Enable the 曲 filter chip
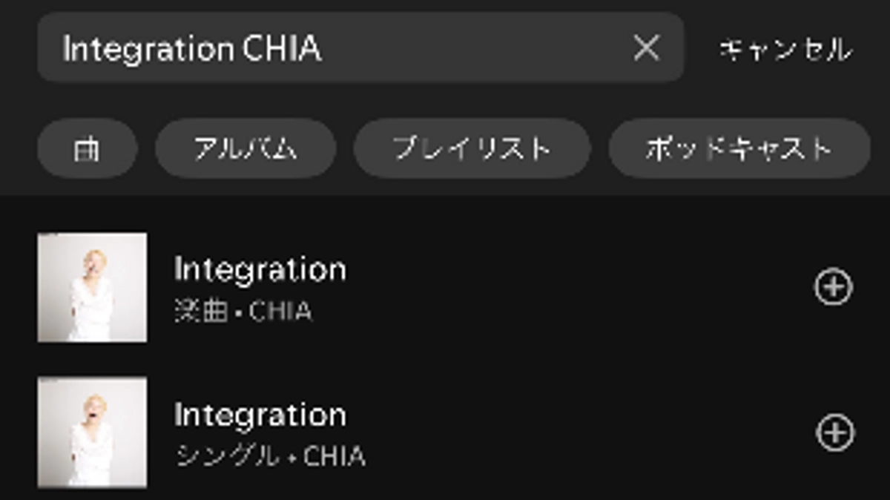 [87, 148]
